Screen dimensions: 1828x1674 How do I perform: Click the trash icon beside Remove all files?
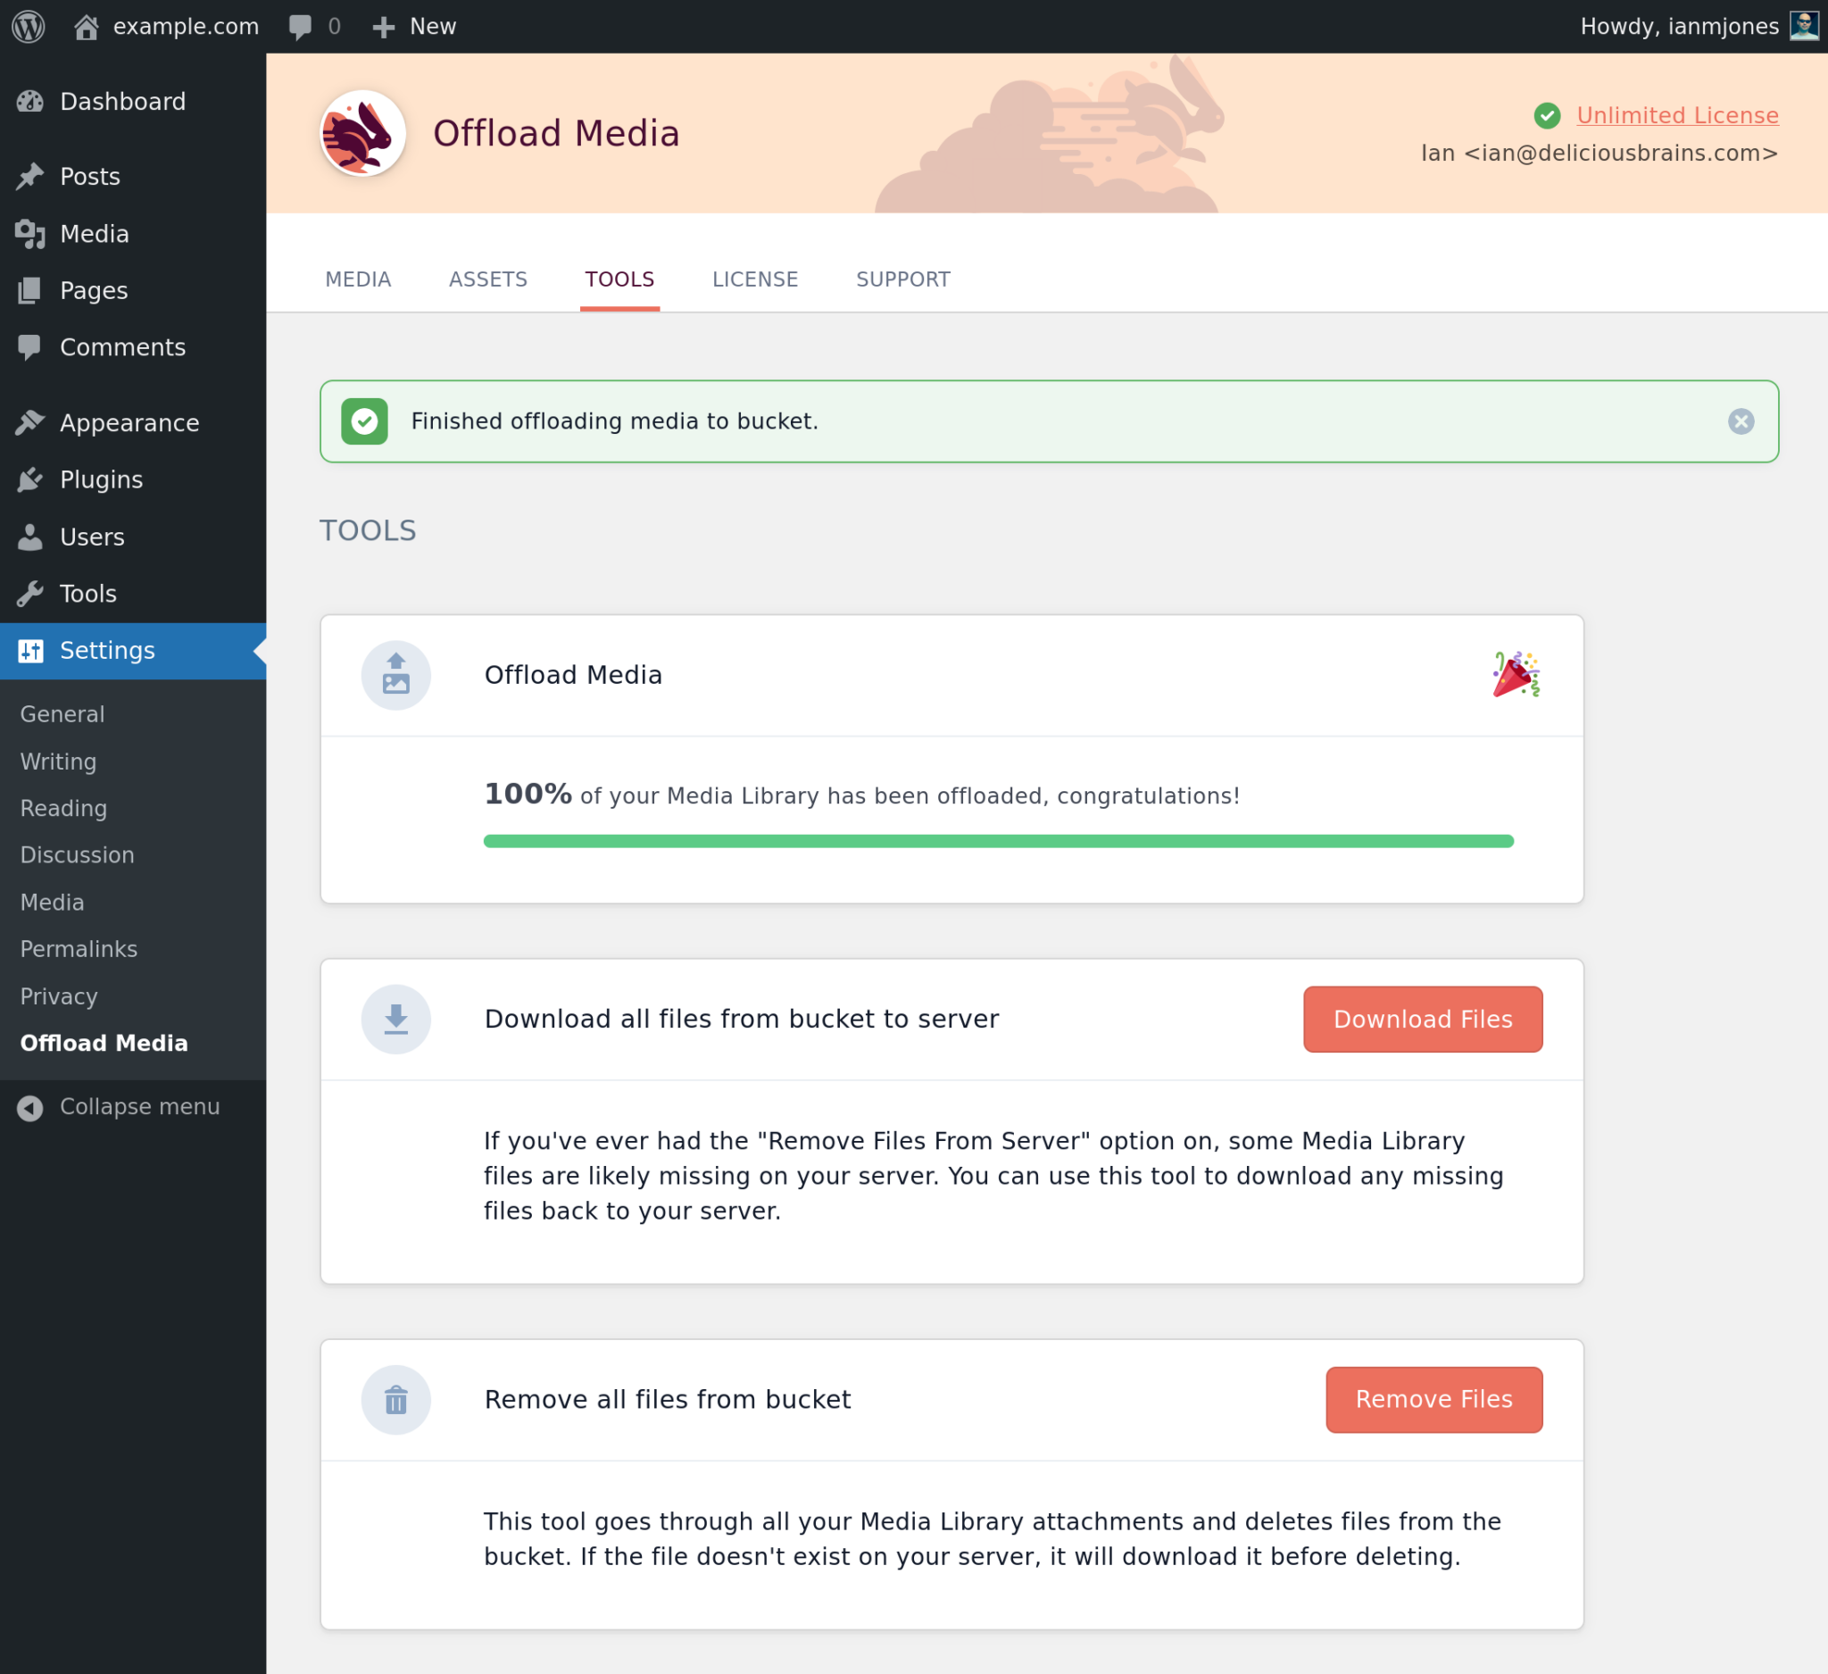coord(396,1399)
